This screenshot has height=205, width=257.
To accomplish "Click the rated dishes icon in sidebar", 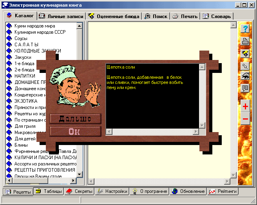I will coord(245,53).
